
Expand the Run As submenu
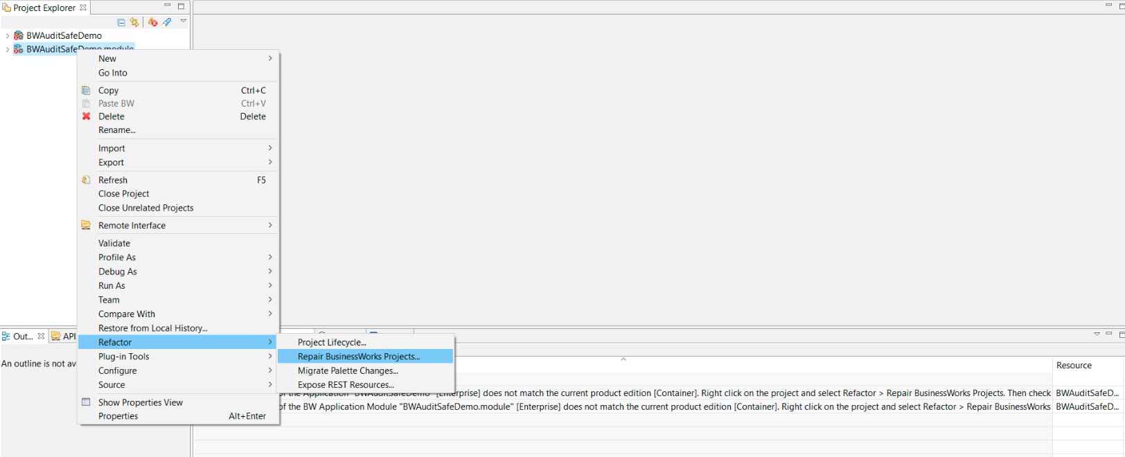pyautogui.click(x=179, y=285)
